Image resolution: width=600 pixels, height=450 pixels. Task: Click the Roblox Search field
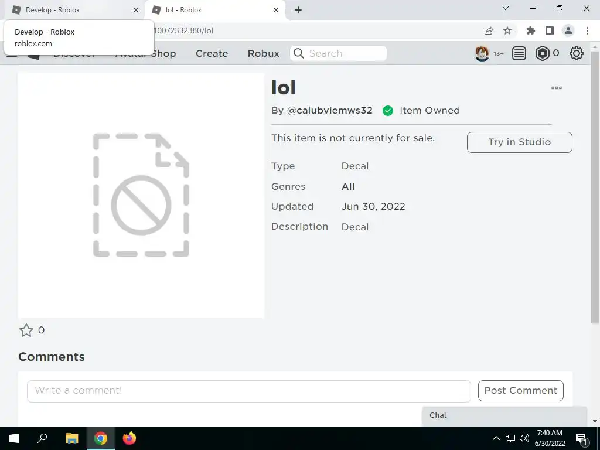click(339, 53)
